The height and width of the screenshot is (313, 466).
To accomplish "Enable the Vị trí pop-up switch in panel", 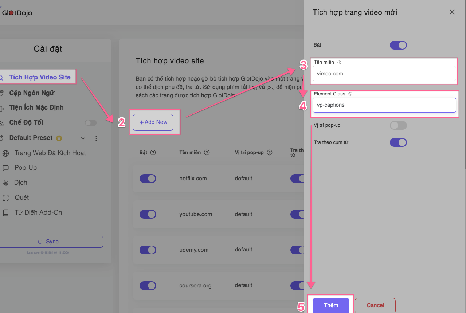I will [398, 125].
